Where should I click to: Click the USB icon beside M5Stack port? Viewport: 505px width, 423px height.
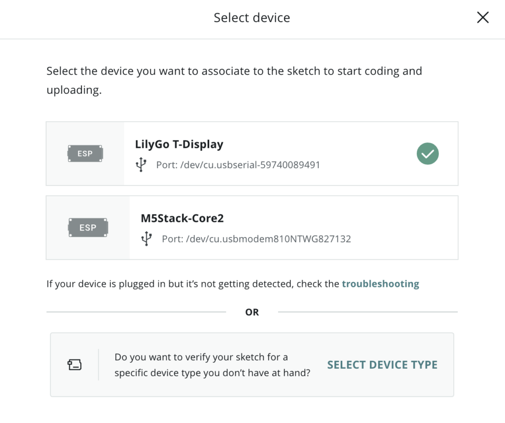point(146,239)
